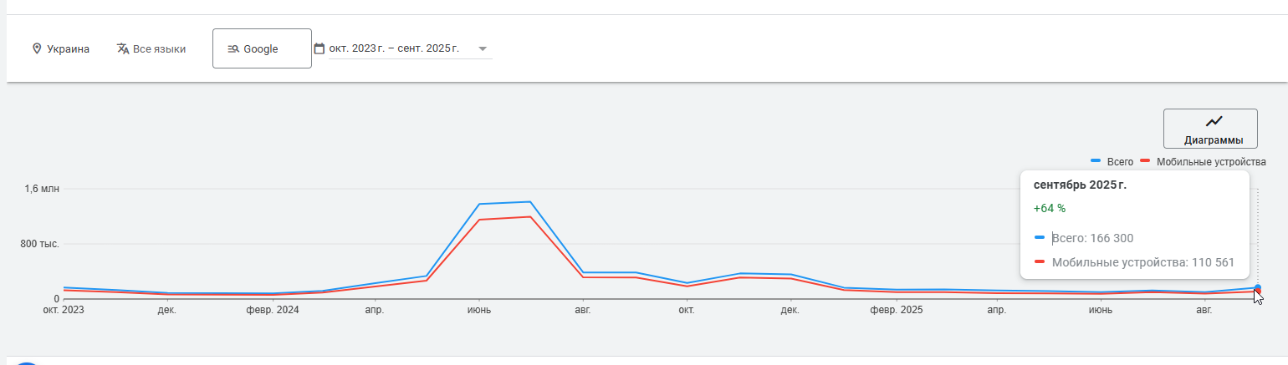Viewport: 1288px width, 365px height.
Task: Click the calendar icon before the date range
Action: click(x=319, y=48)
